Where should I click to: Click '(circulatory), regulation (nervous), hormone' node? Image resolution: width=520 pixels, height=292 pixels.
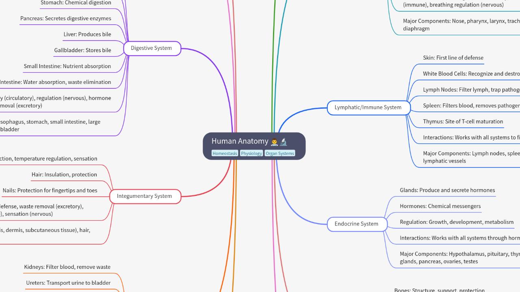point(56,102)
